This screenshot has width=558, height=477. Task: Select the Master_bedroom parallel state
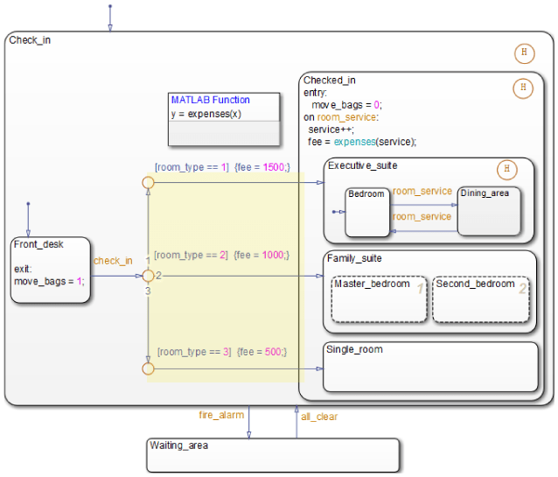pyautogui.click(x=379, y=299)
